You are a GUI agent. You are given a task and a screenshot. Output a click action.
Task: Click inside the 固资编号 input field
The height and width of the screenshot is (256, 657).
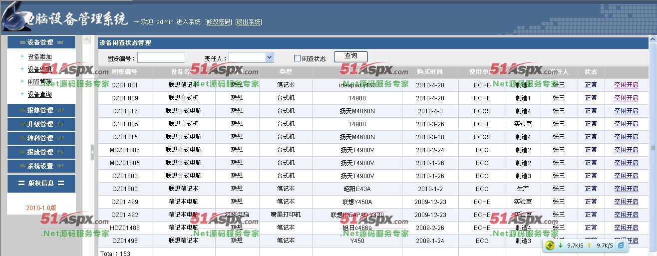[x=161, y=58]
